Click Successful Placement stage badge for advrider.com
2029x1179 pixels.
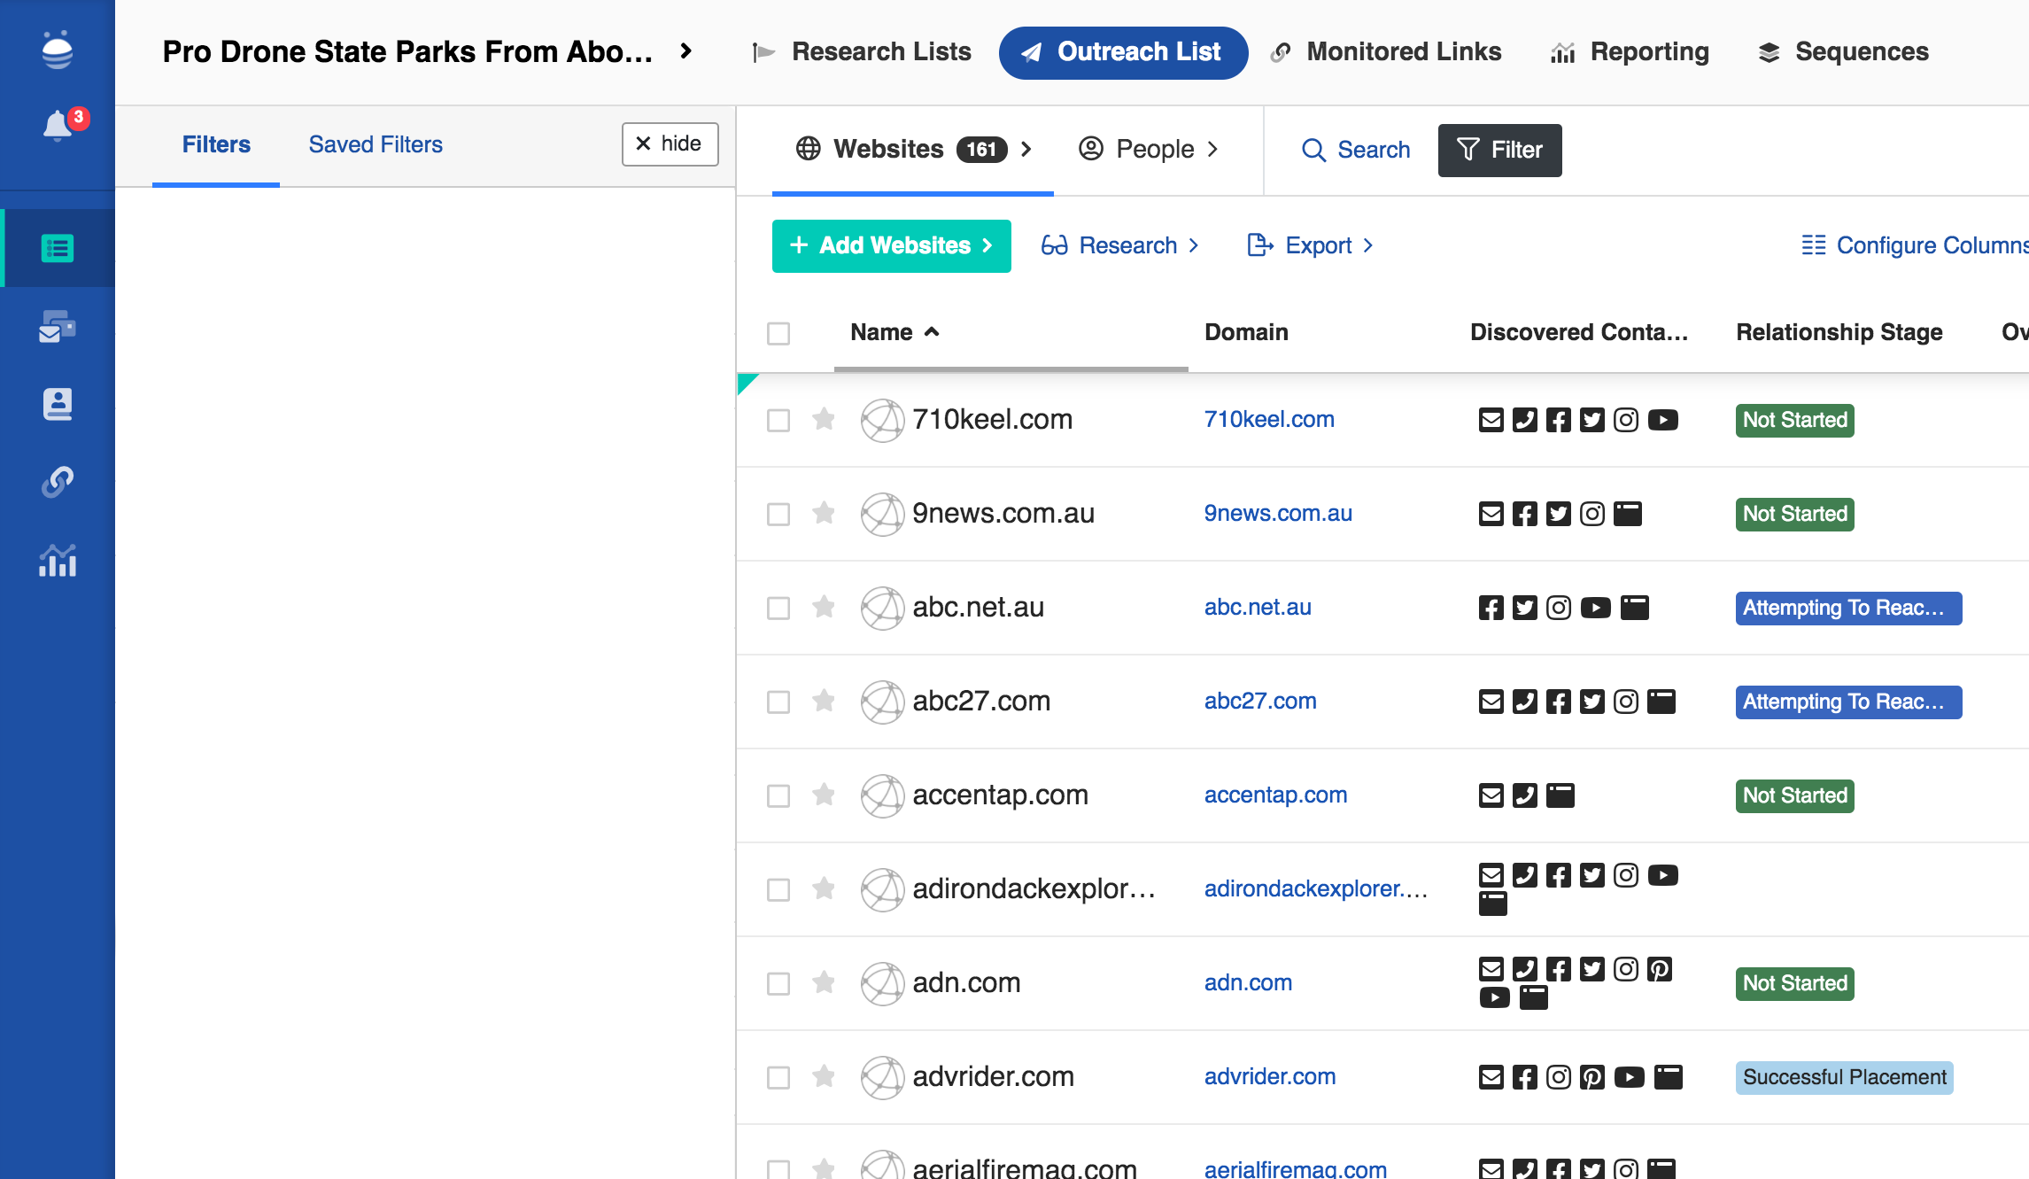point(1844,1077)
